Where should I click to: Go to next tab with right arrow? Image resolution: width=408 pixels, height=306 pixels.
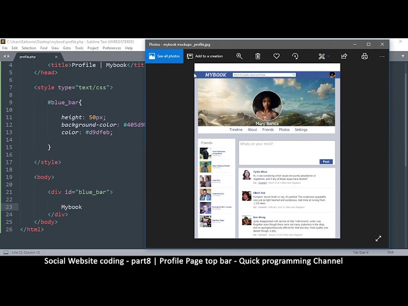(x=8, y=56)
